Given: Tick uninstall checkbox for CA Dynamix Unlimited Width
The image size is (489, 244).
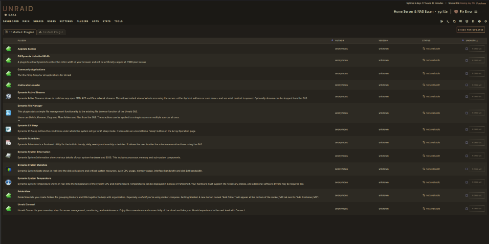Looking at the screenshot, I should (x=467, y=60).
